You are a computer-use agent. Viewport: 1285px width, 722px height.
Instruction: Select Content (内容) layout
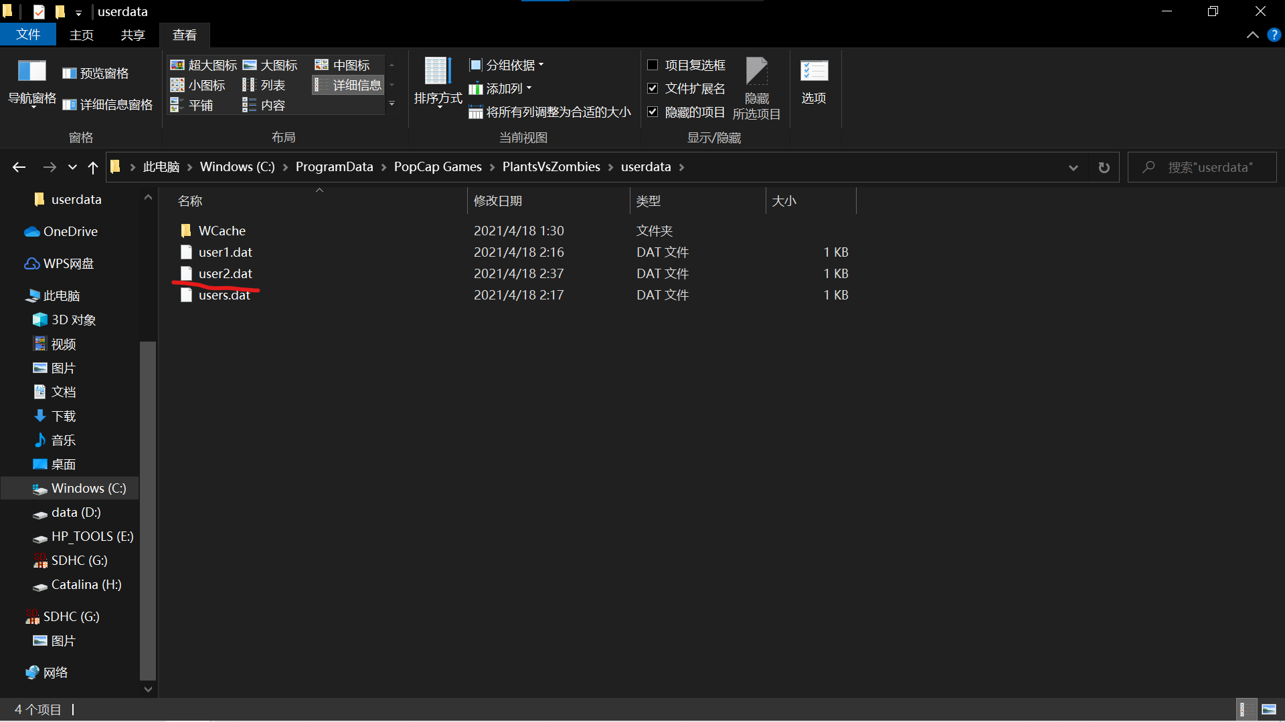pos(264,105)
